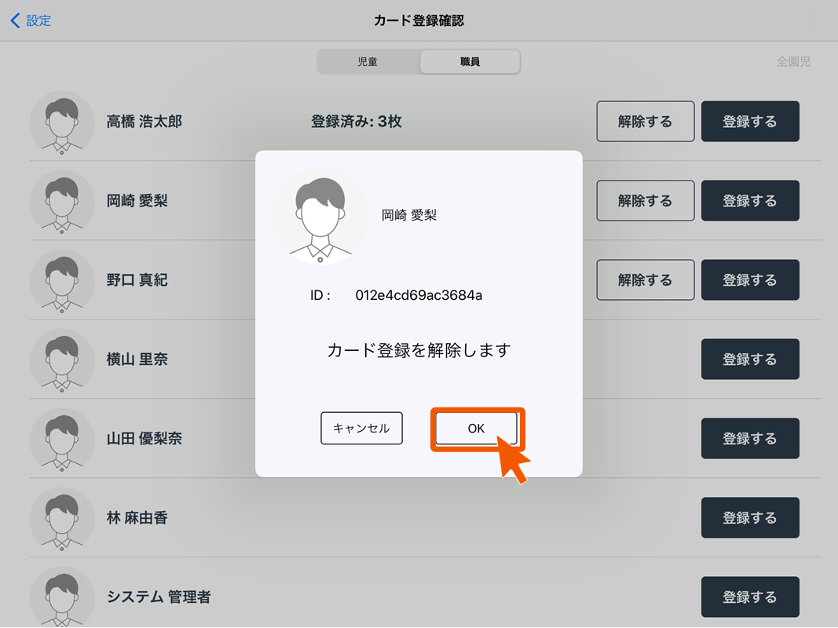Tap the large avatar in the dialog
838x628 pixels.
320,216
